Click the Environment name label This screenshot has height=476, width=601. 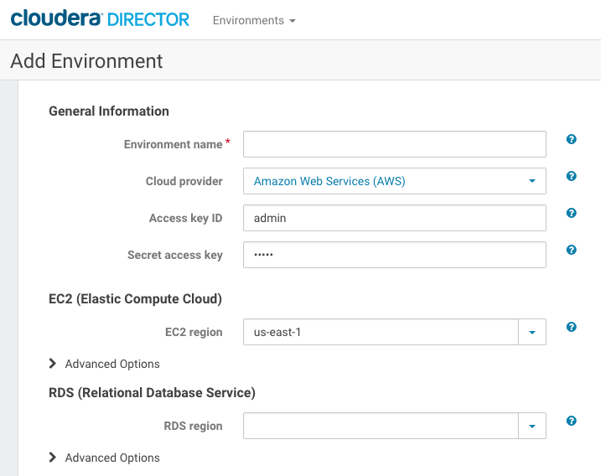[174, 144]
